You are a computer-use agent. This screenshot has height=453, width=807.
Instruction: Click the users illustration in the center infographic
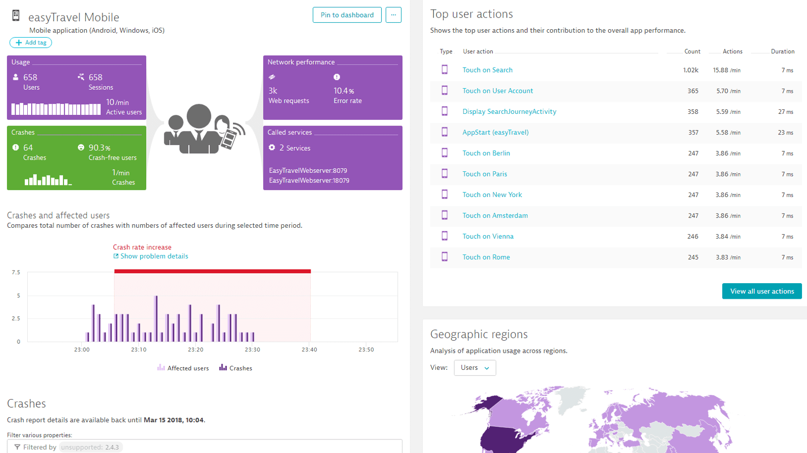pyautogui.click(x=204, y=128)
